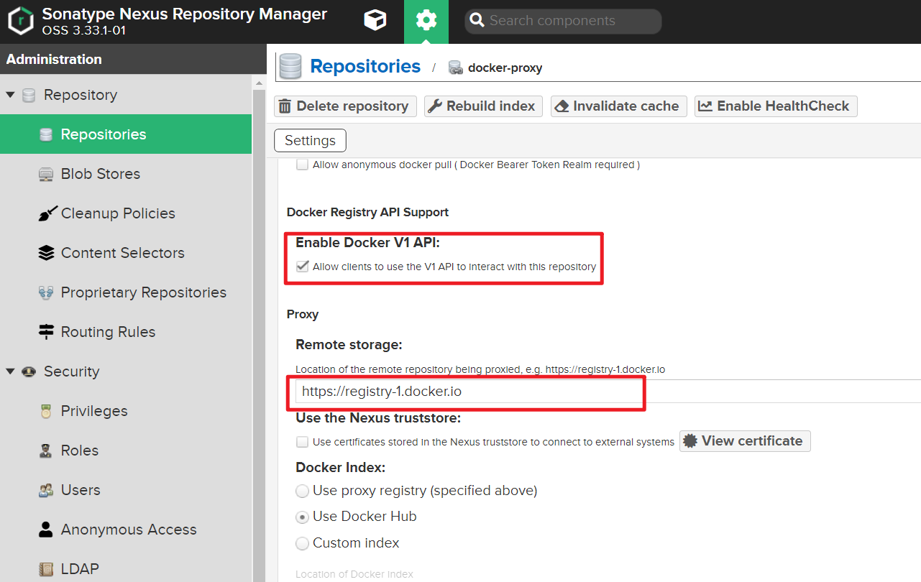The height and width of the screenshot is (582, 921).
Task: Open Roles in the sidebar
Action: [126, 451]
